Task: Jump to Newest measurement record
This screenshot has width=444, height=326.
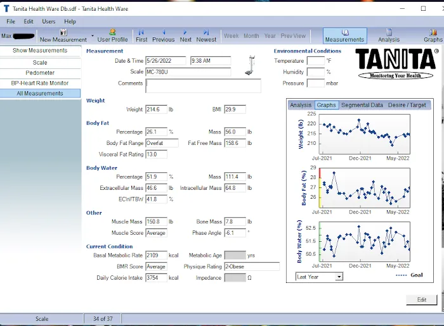Action: [206, 35]
